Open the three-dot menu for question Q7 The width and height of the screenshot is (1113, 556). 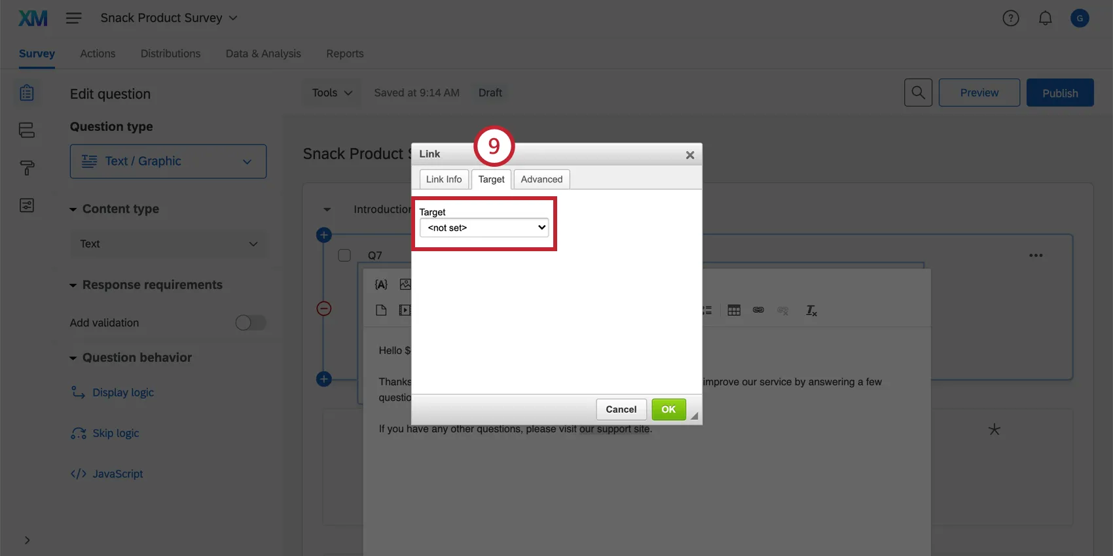point(1036,256)
